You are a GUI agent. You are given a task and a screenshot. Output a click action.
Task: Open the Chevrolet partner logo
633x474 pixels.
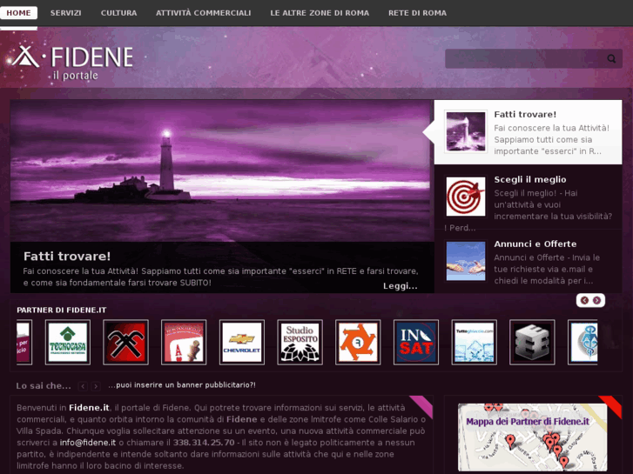click(242, 343)
